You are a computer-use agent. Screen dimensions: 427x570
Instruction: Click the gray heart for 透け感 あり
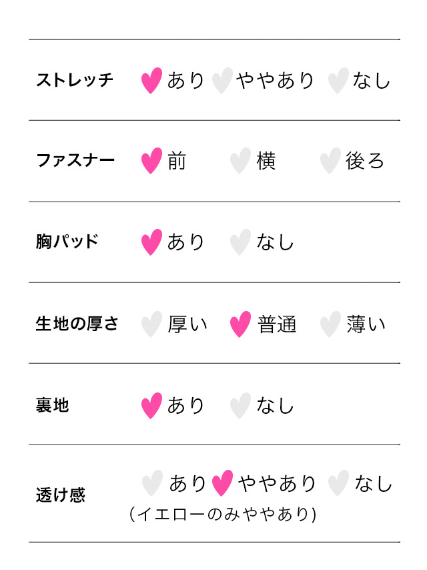pyautogui.click(x=152, y=483)
